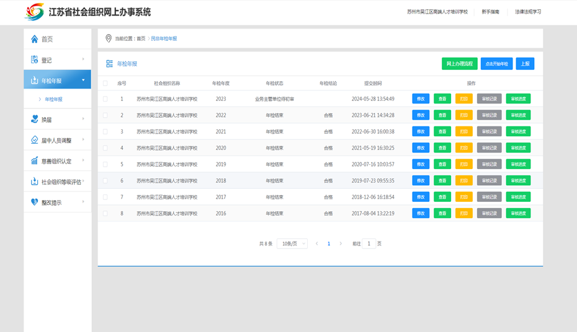Image resolution: width=577 pixels, height=332 pixels.
Task: Click the 换届 heart-hand icon
Action: [x=34, y=119]
